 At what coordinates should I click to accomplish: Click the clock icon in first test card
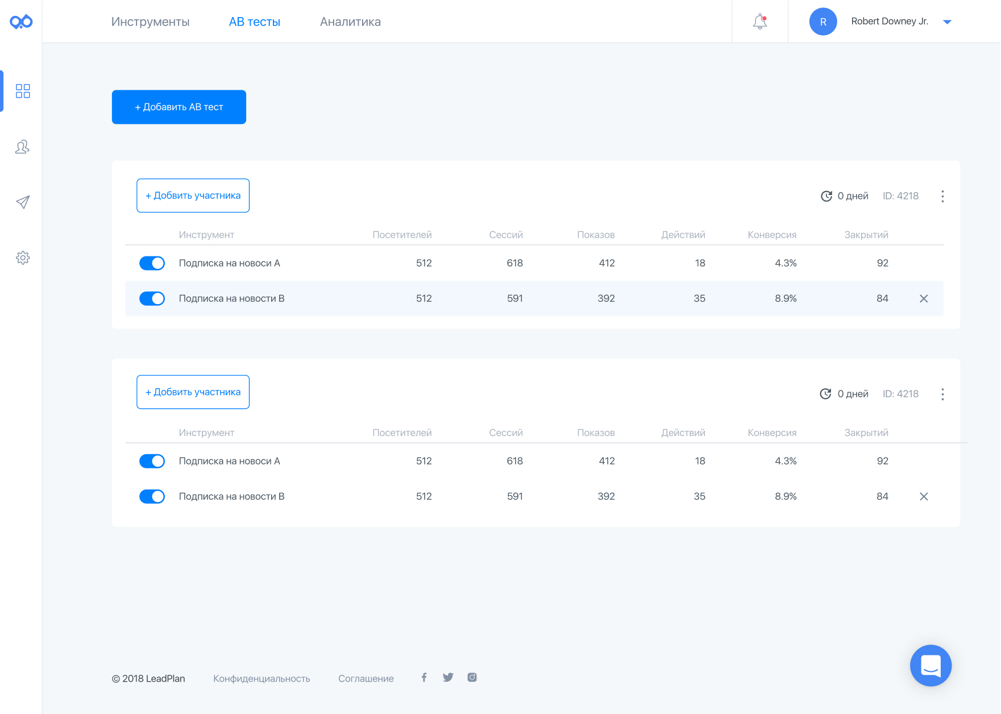click(x=826, y=196)
